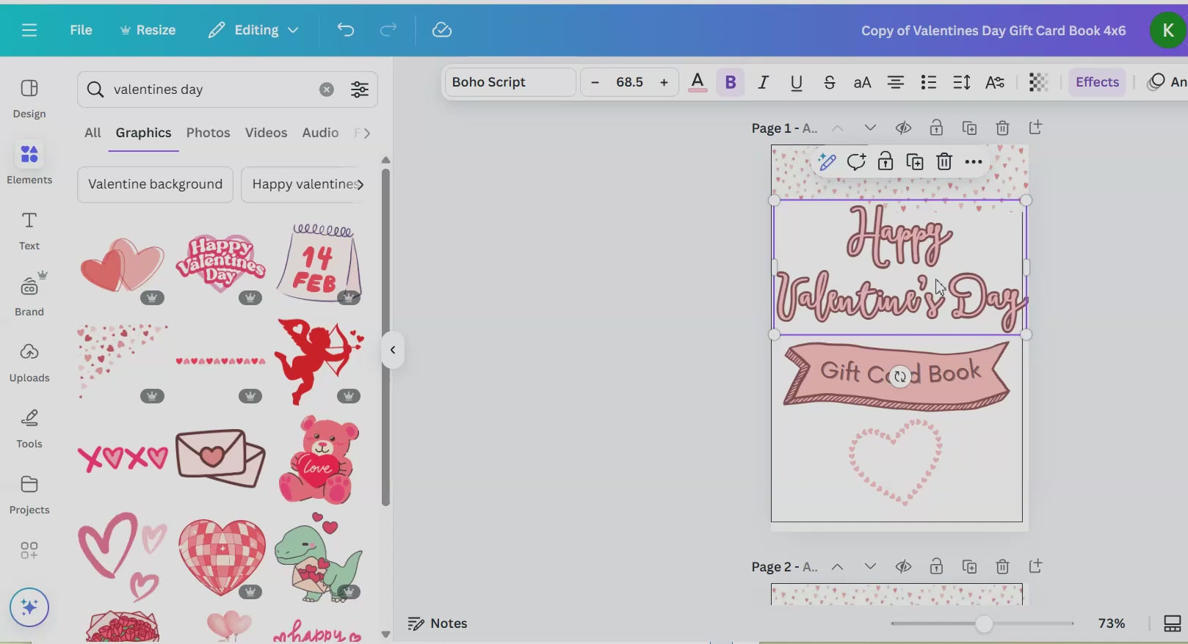1188x644 pixels.
Task: Delete selected element with floating trash icon
Action: (944, 162)
